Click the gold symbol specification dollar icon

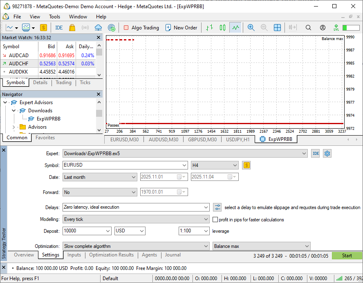(246, 165)
